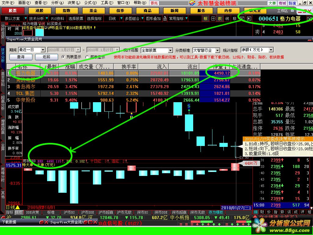Click the 移 move icon
Image resolution: width=313 pixels, height=235 pixels.
click(234, 19)
